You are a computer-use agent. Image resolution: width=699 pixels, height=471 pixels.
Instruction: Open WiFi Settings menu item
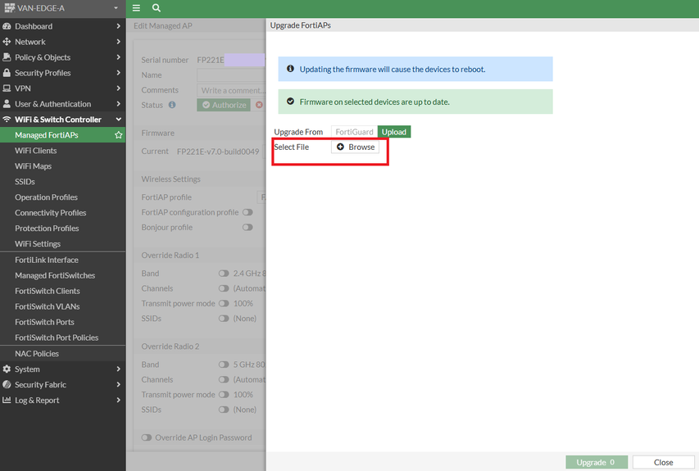(x=62, y=244)
